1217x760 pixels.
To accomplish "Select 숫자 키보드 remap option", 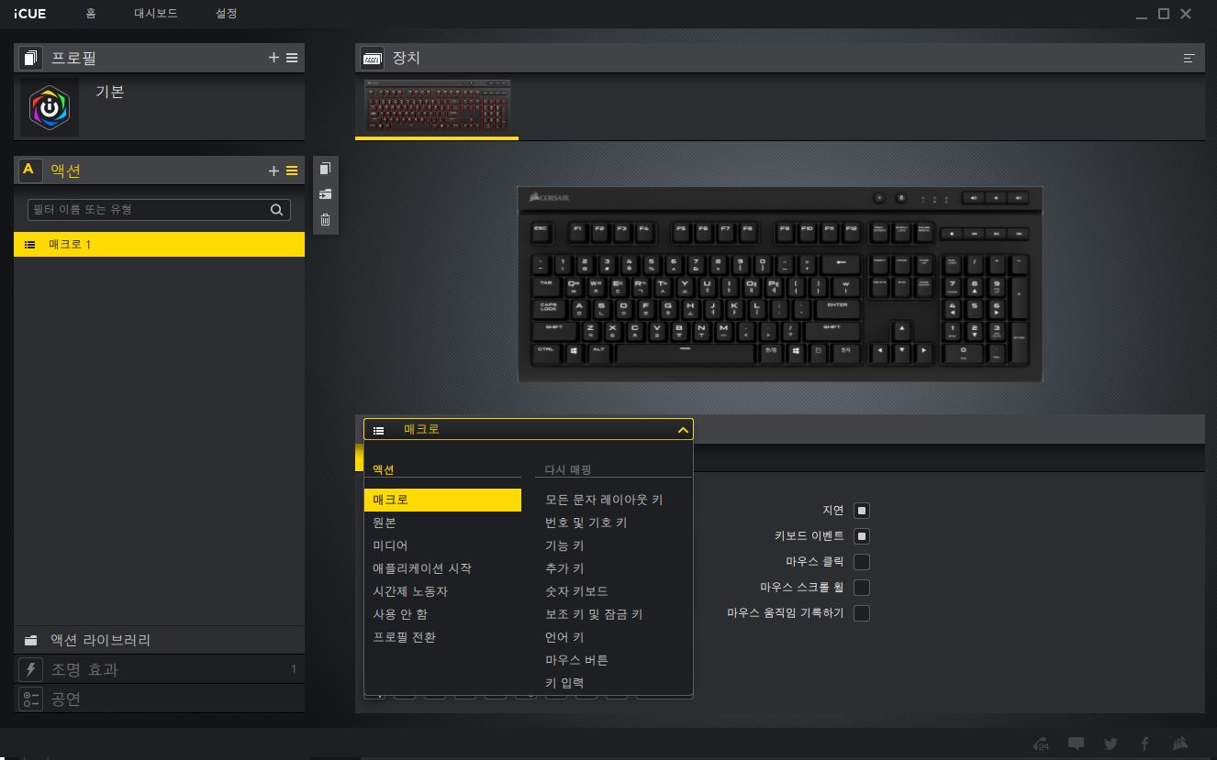I will click(x=576, y=591).
